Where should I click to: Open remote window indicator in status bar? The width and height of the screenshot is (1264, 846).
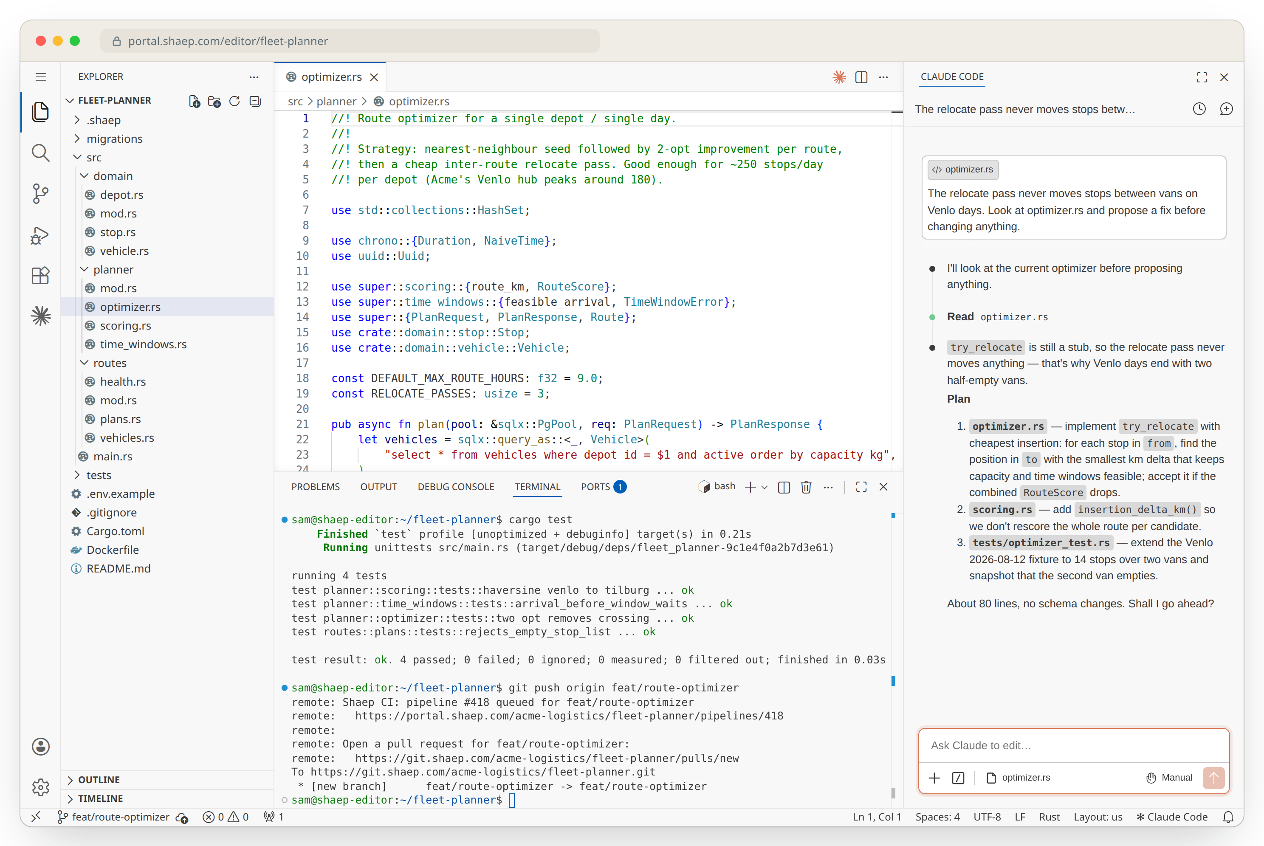(x=36, y=817)
